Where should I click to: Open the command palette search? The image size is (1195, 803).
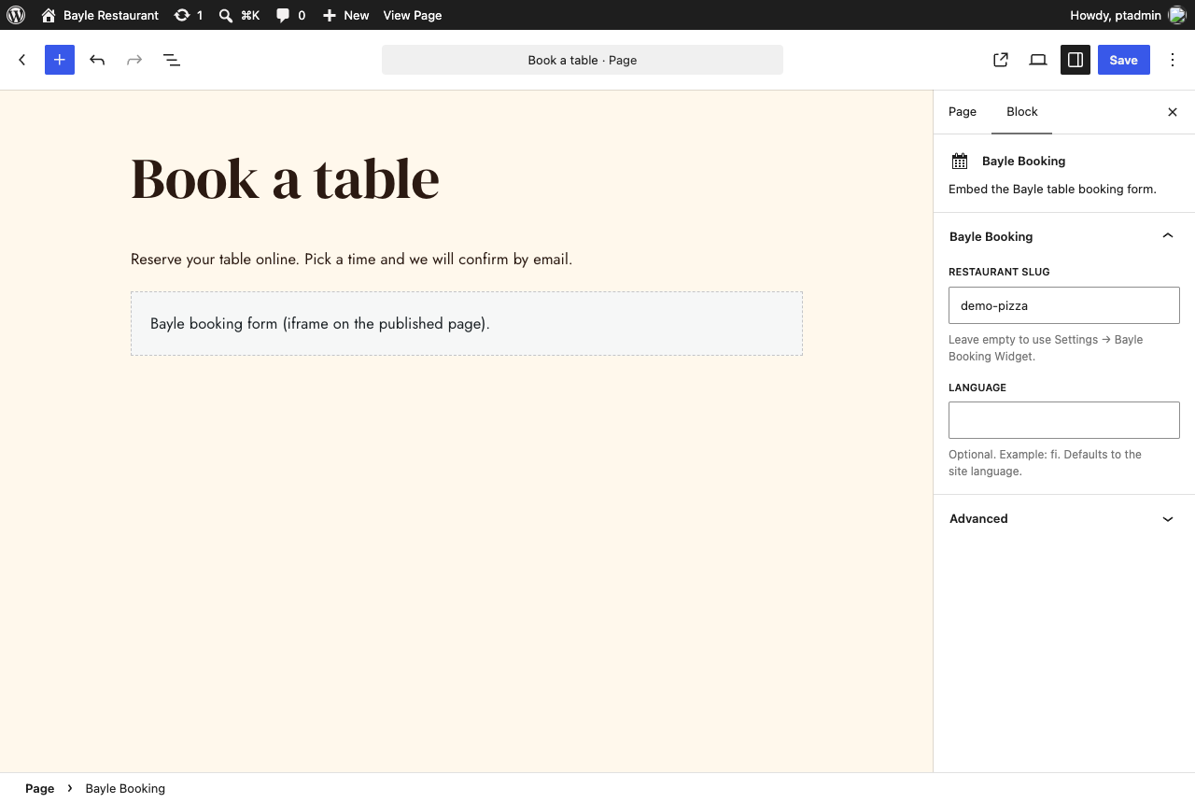point(239,15)
